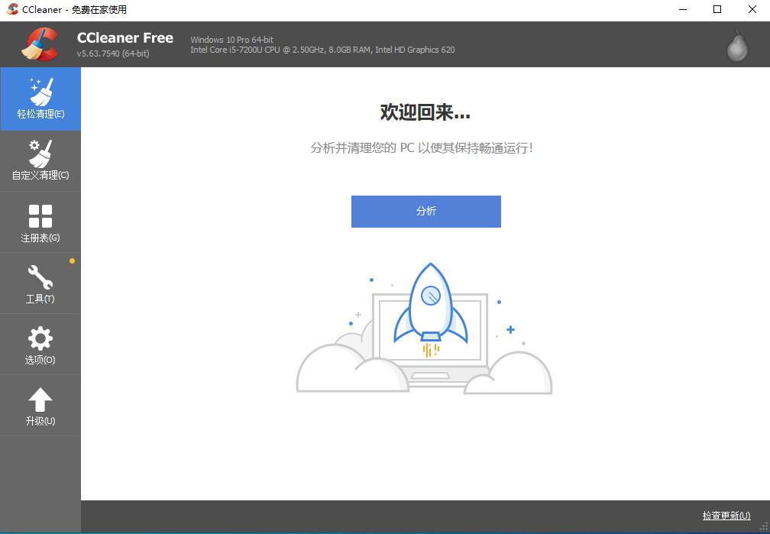Screen dimensions: 770x534
Task: Click the pear icon in the header
Action: click(x=736, y=46)
